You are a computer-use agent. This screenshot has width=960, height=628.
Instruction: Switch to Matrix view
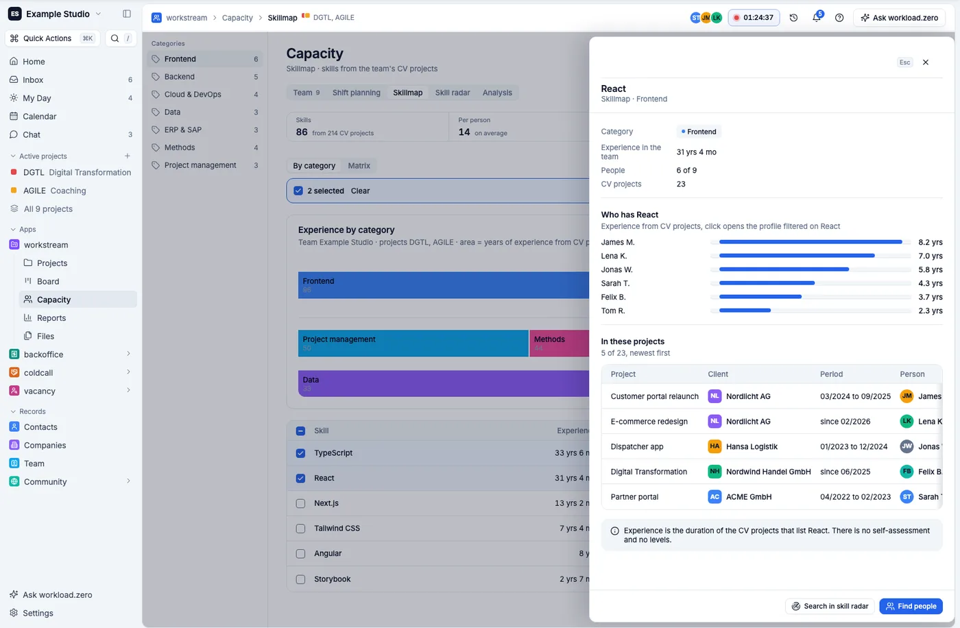pyautogui.click(x=359, y=166)
